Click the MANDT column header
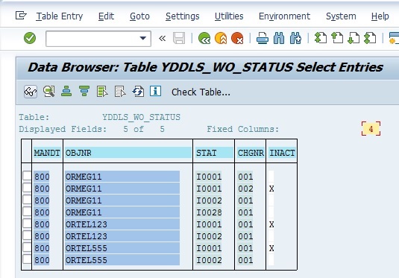399x278 pixels. [x=47, y=153]
